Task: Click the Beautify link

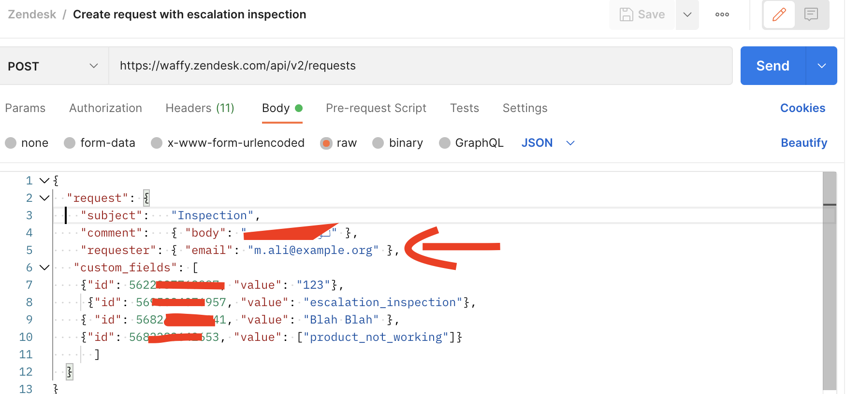Action: [803, 143]
